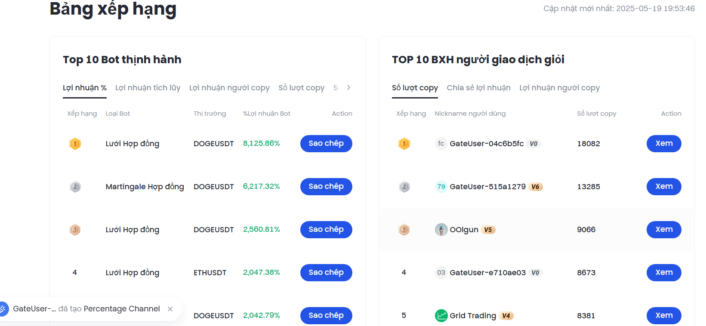The height and width of the screenshot is (326, 706).
Task: Open trader tab Lợi nhuận người copy
Action: pos(559,88)
